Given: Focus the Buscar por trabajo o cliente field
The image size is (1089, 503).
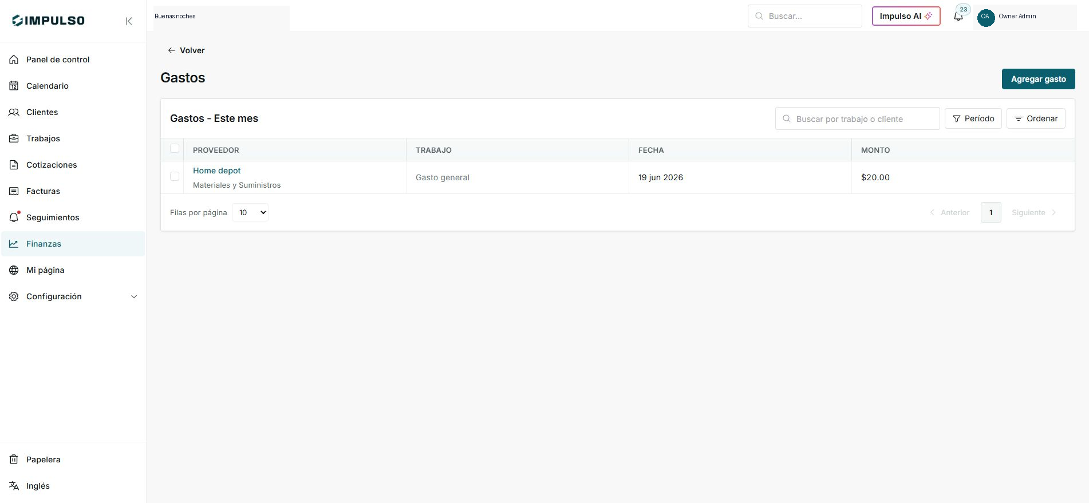Looking at the screenshot, I should (857, 118).
